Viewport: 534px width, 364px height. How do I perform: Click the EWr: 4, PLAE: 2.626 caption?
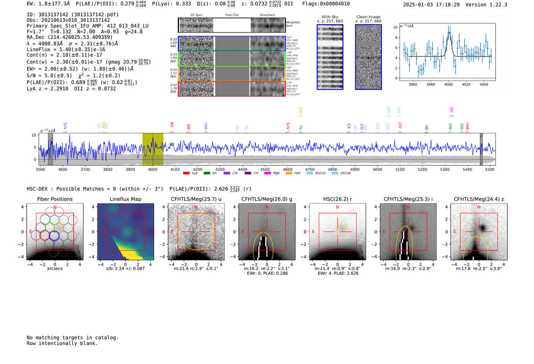click(338, 273)
